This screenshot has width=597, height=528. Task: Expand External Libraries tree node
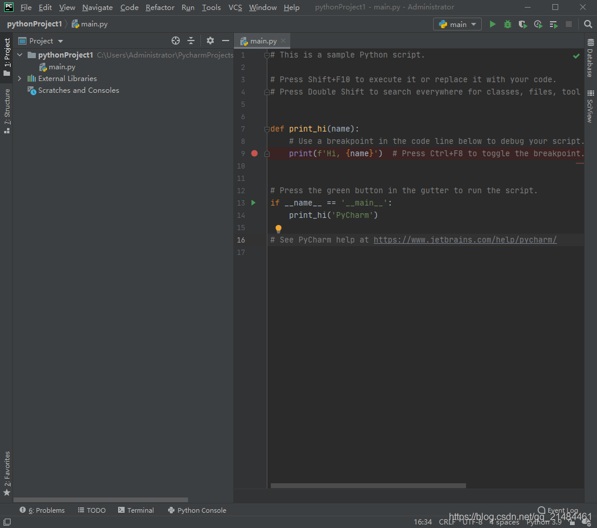click(x=19, y=79)
